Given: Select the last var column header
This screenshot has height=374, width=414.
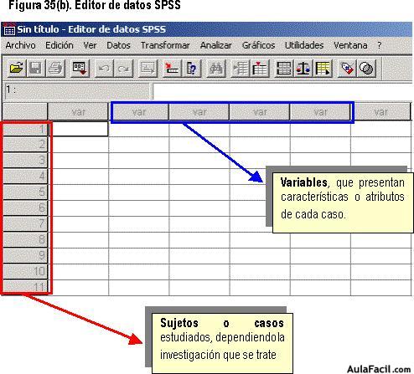Looking at the screenshot, I should tap(380, 112).
